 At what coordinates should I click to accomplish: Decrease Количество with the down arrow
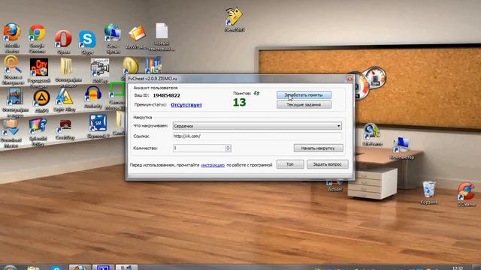[228, 150]
